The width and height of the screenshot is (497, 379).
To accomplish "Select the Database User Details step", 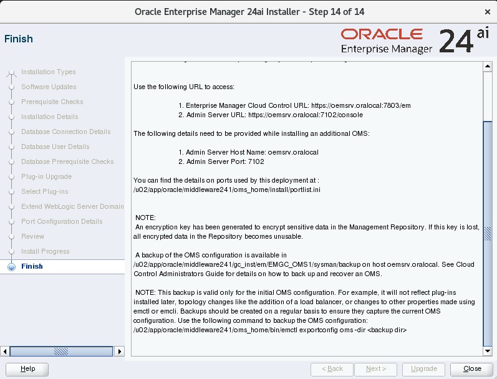I will point(55,146).
